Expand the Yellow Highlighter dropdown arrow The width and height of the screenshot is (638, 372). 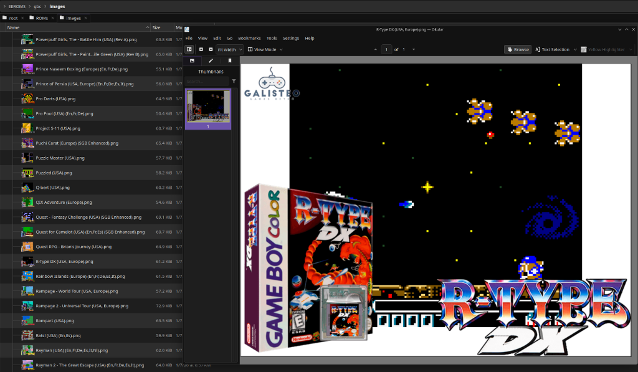[x=631, y=50]
